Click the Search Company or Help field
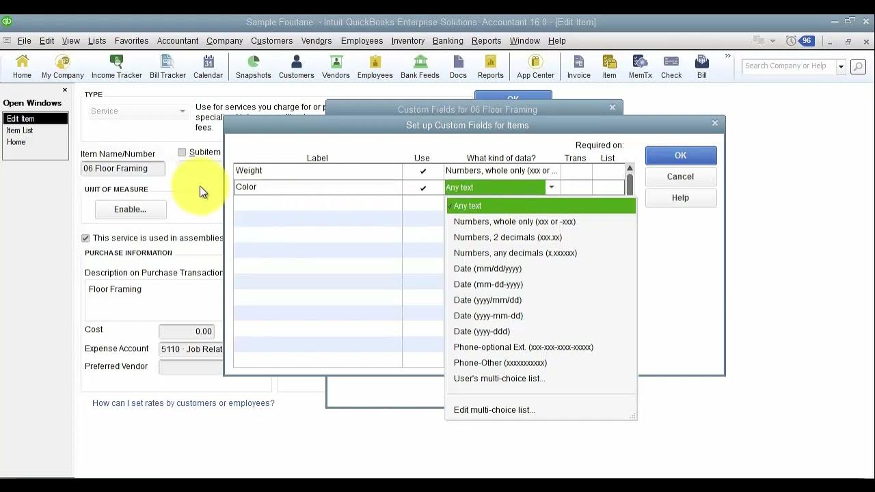 click(x=789, y=66)
